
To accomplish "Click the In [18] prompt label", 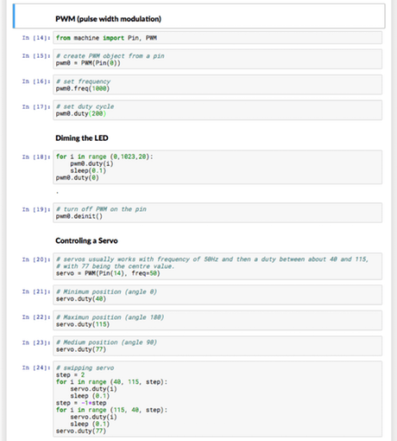I will [36, 157].
